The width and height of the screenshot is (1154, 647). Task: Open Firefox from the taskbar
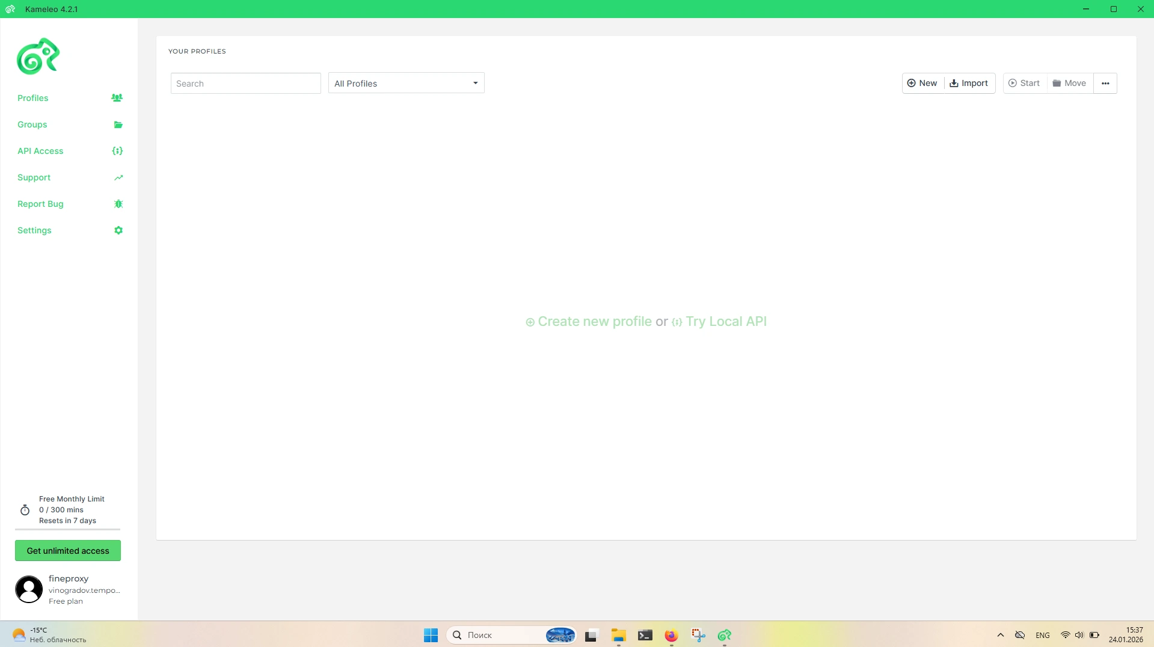pyautogui.click(x=671, y=635)
